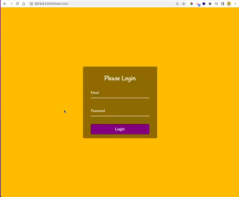Click the browser forward arrow
This screenshot has width=239, height=197.
click(11, 4)
